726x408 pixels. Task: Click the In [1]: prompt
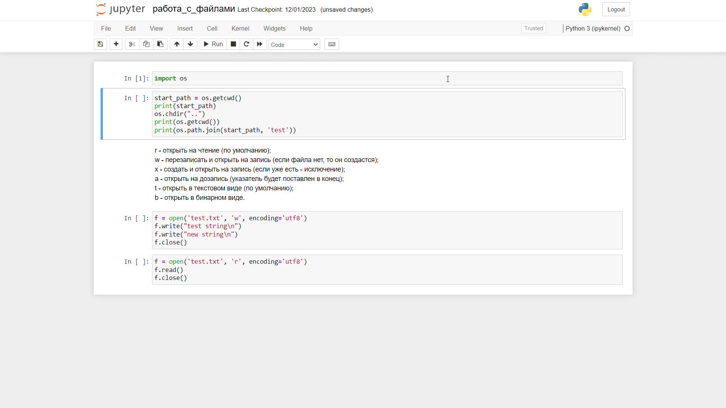(137, 79)
